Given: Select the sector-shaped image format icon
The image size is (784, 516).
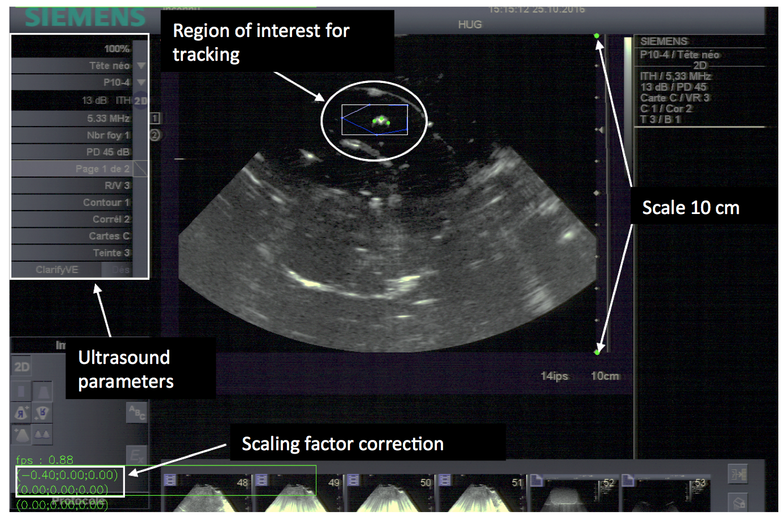Looking at the screenshot, I should click(43, 391).
